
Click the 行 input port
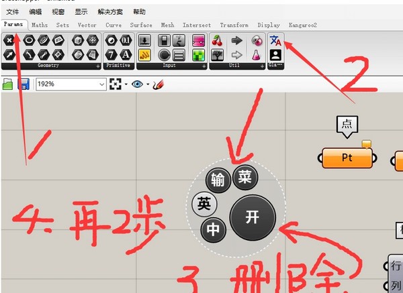click(386, 266)
